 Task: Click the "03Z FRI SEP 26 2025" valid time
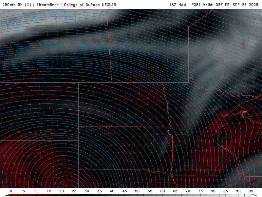point(237,5)
